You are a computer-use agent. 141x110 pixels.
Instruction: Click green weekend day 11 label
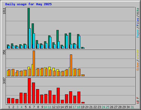coord(50,107)
